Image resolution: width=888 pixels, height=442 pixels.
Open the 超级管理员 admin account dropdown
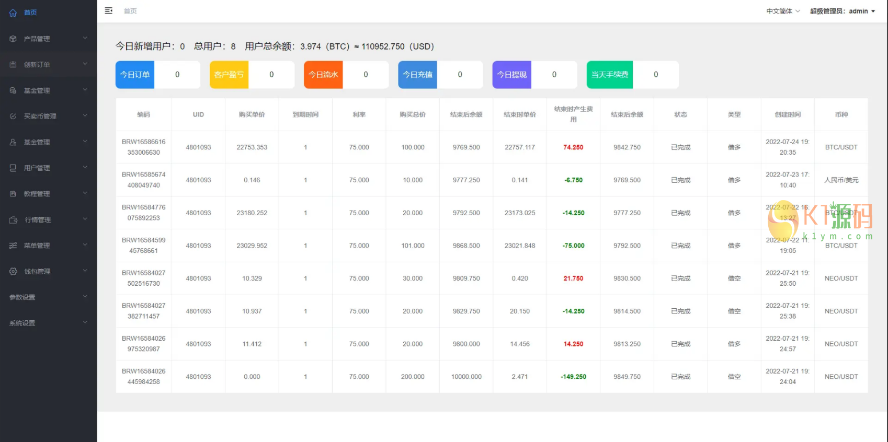point(842,11)
